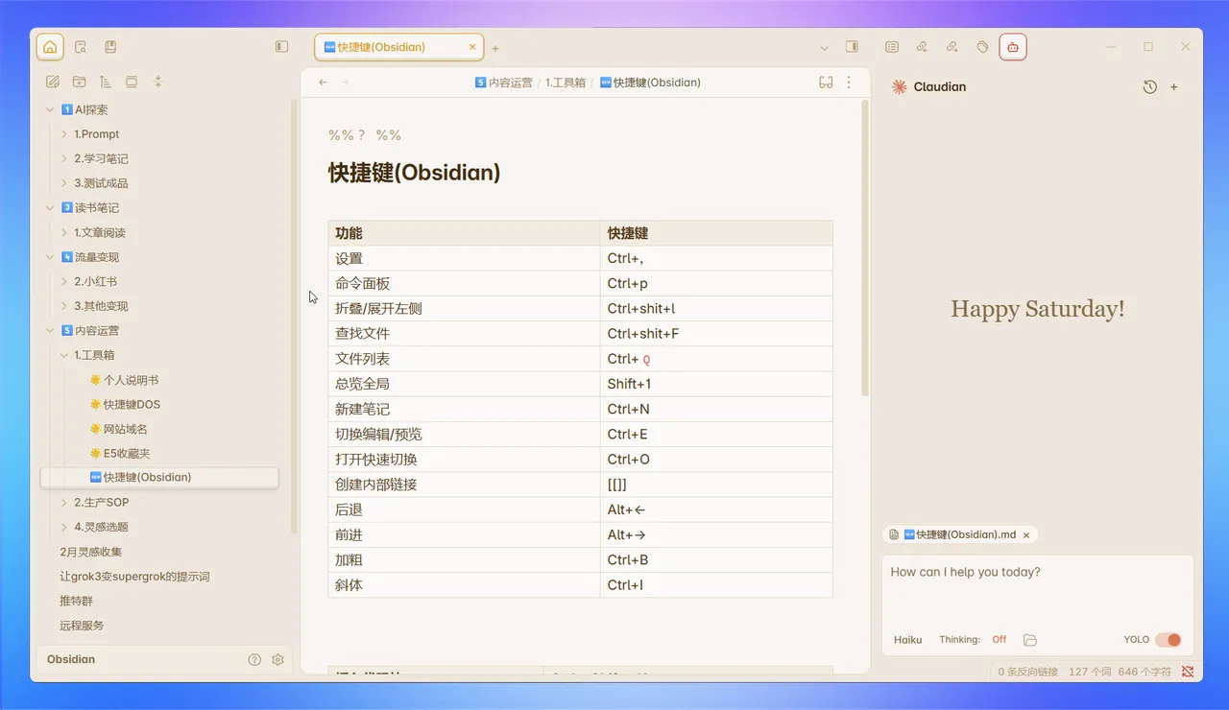Open the 推特群 note
The width and height of the screenshot is (1229, 710).
point(76,601)
